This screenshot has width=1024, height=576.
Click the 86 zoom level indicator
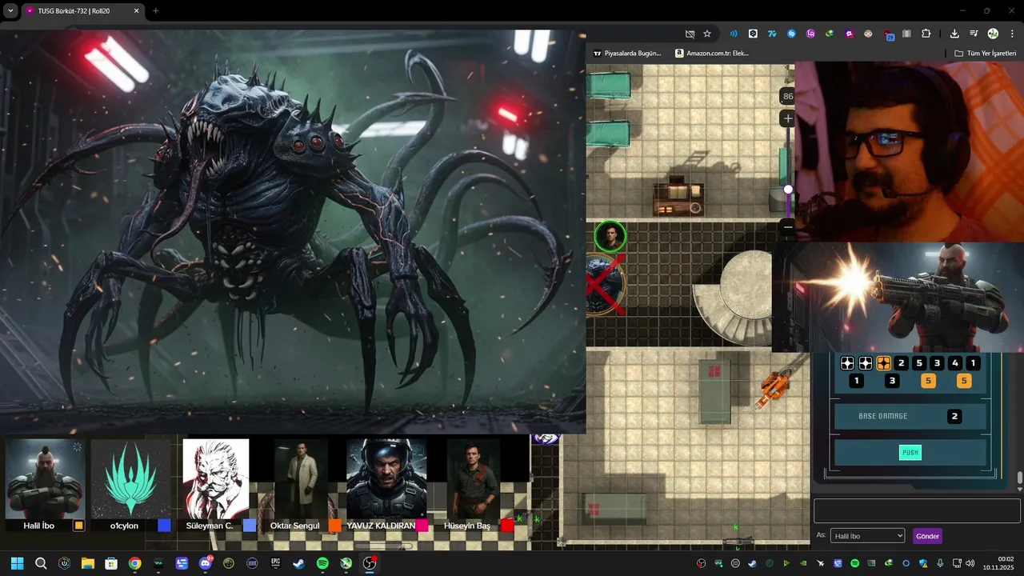pos(788,96)
